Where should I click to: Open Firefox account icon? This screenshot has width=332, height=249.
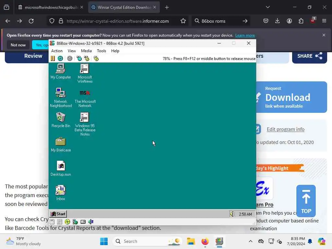[x=289, y=21]
